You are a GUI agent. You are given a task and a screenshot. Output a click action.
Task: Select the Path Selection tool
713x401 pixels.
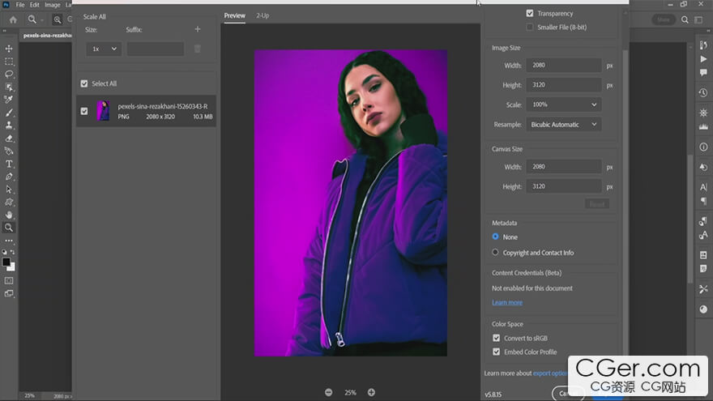9,189
